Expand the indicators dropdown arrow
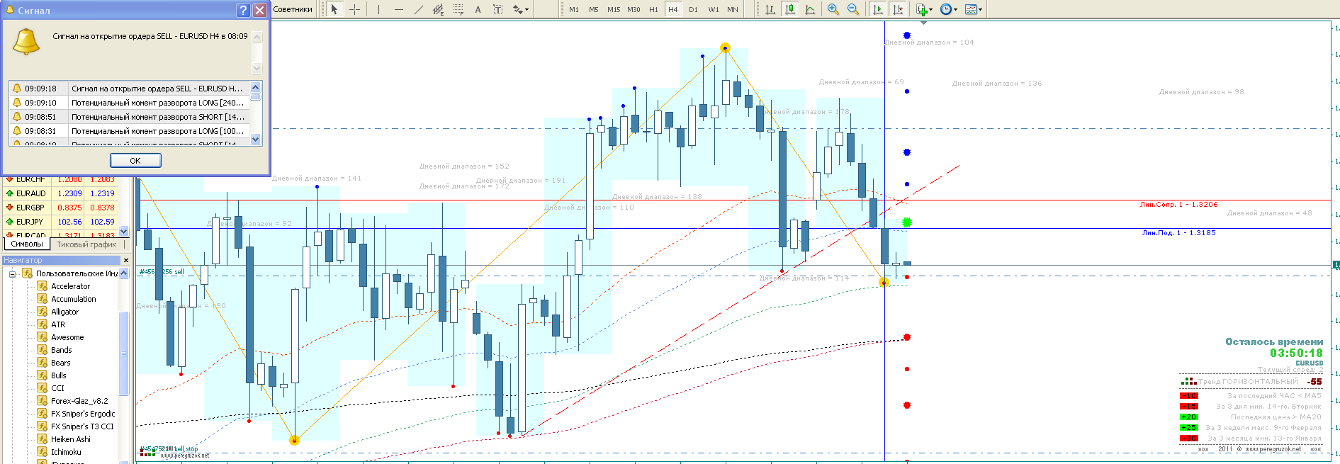The image size is (1340, 464). [x=931, y=10]
